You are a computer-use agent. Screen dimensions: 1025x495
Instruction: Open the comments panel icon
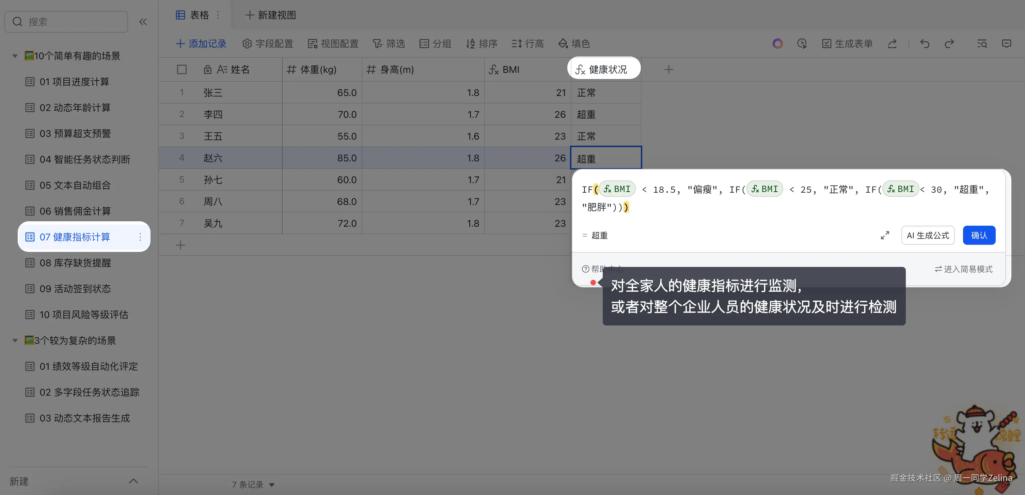click(1006, 44)
